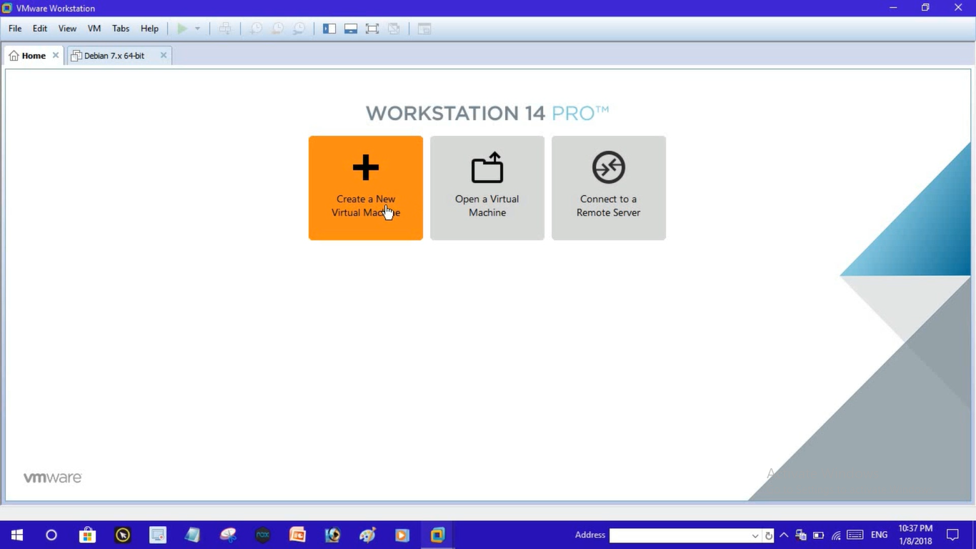
Task: Click the arrows icon on Connect tile
Action: [x=609, y=167]
